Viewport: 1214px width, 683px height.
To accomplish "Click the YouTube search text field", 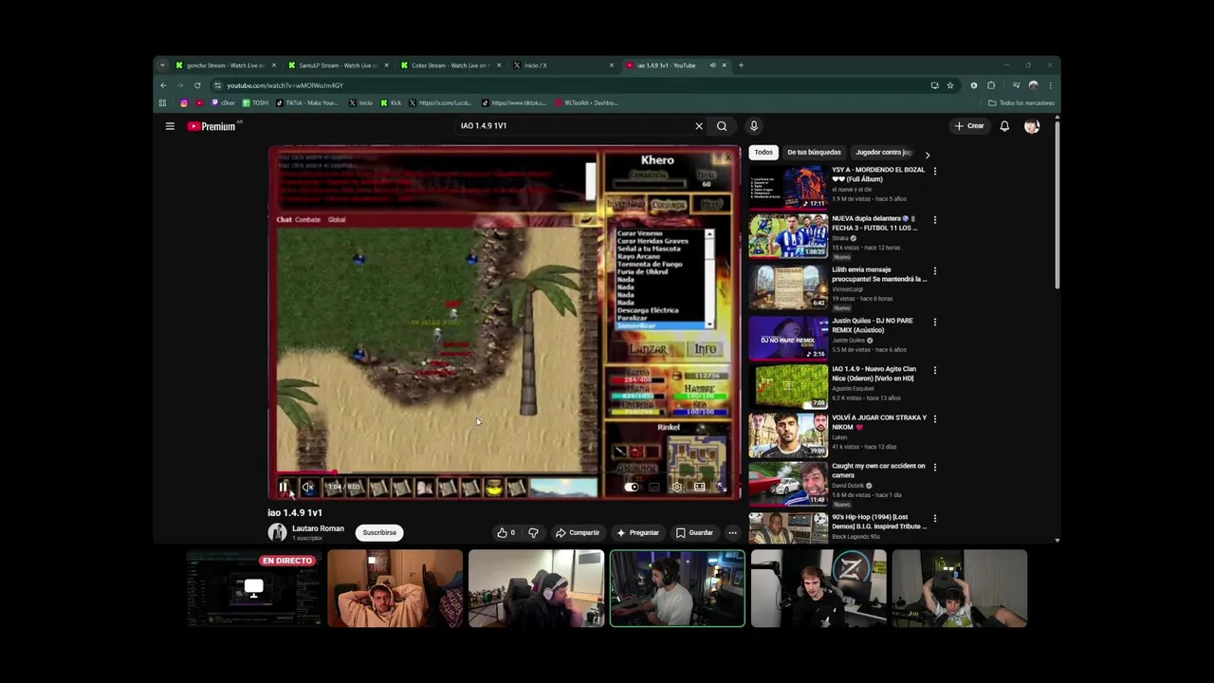I will pos(574,126).
